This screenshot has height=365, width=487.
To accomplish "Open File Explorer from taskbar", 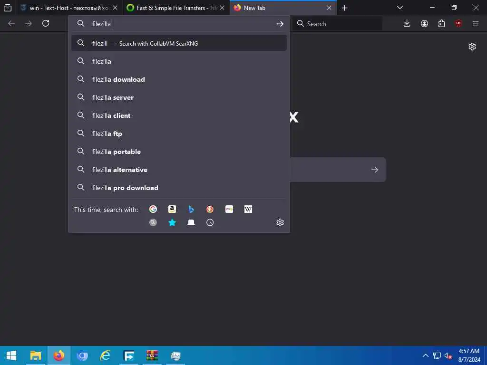I will pos(35,355).
